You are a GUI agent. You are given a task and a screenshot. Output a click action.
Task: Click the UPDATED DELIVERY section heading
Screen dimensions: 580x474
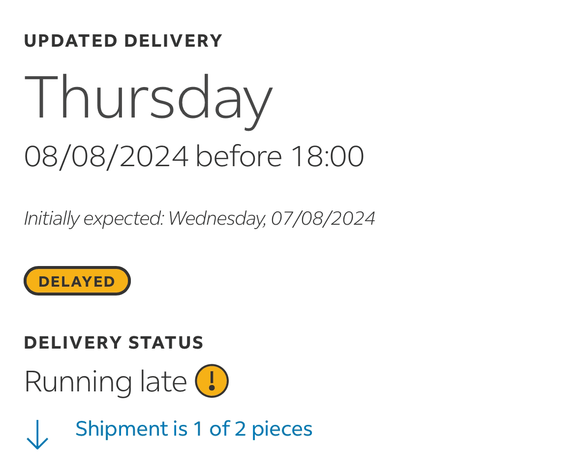pos(123,41)
